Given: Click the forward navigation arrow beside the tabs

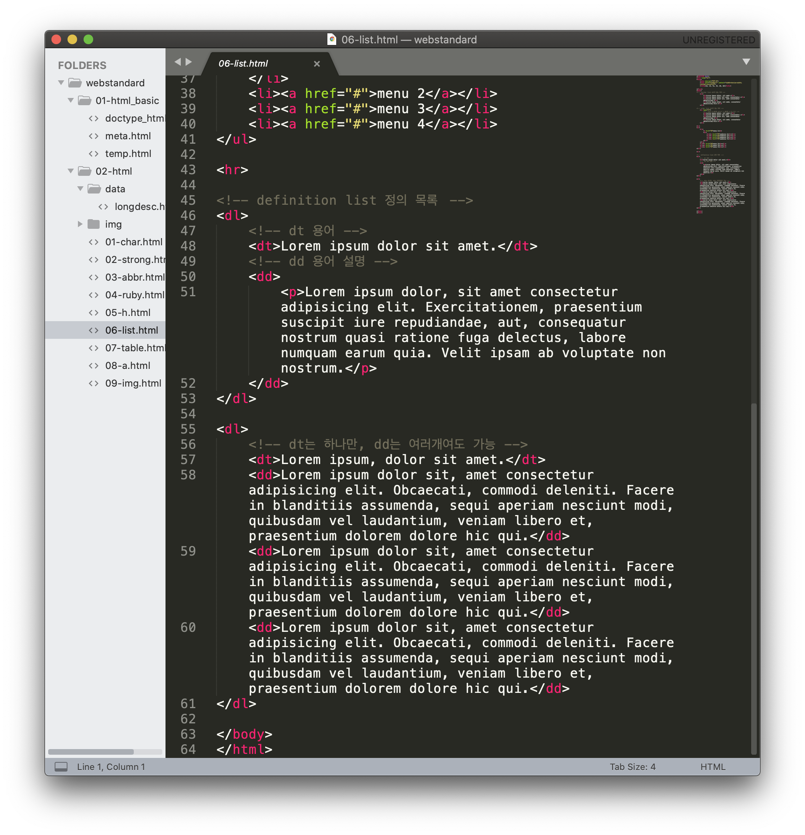Looking at the screenshot, I should coord(188,62).
